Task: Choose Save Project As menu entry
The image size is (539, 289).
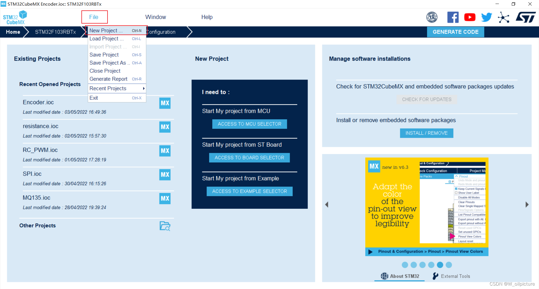Action: (117, 63)
